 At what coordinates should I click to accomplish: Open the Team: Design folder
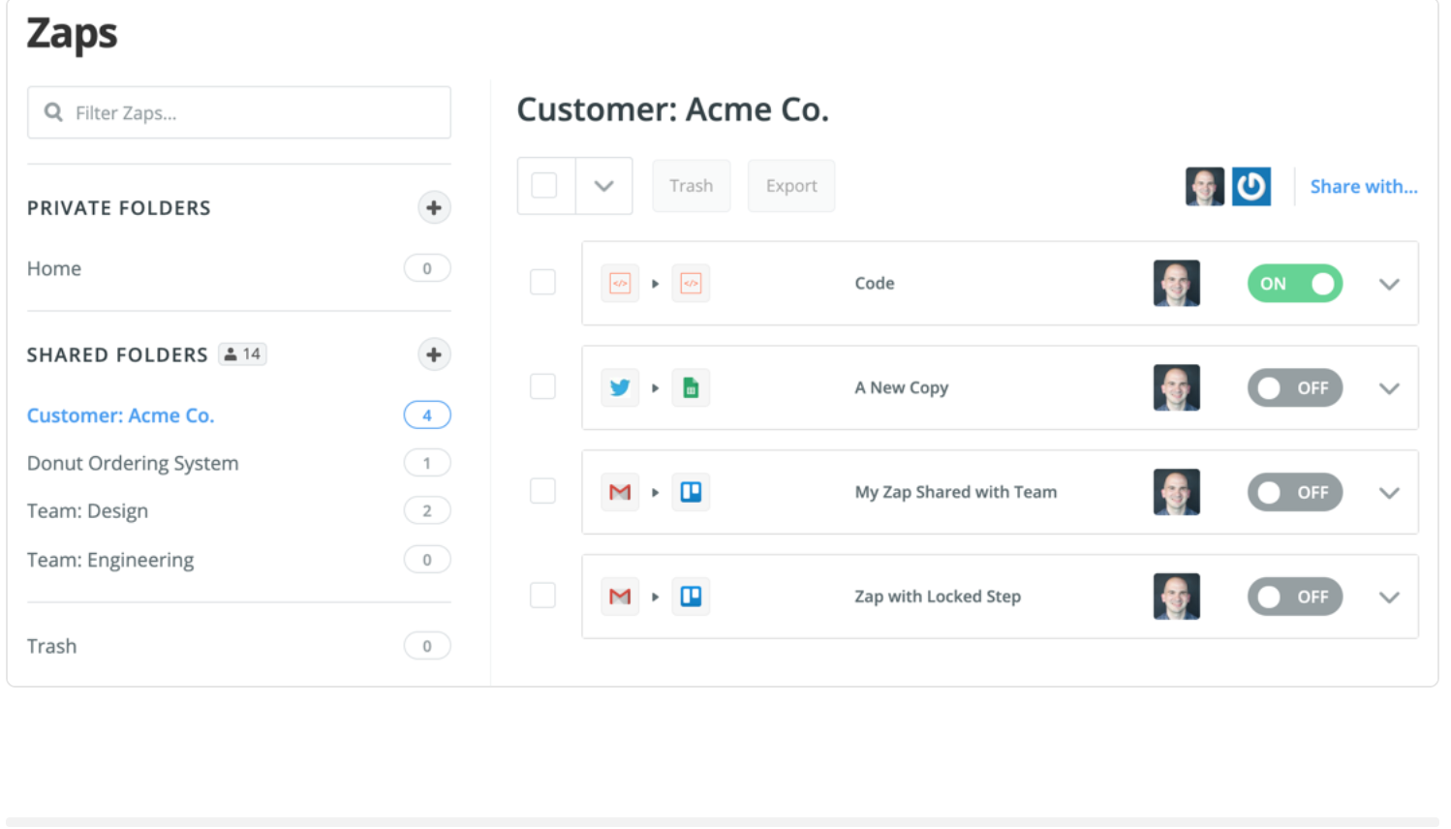[x=88, y=510]
